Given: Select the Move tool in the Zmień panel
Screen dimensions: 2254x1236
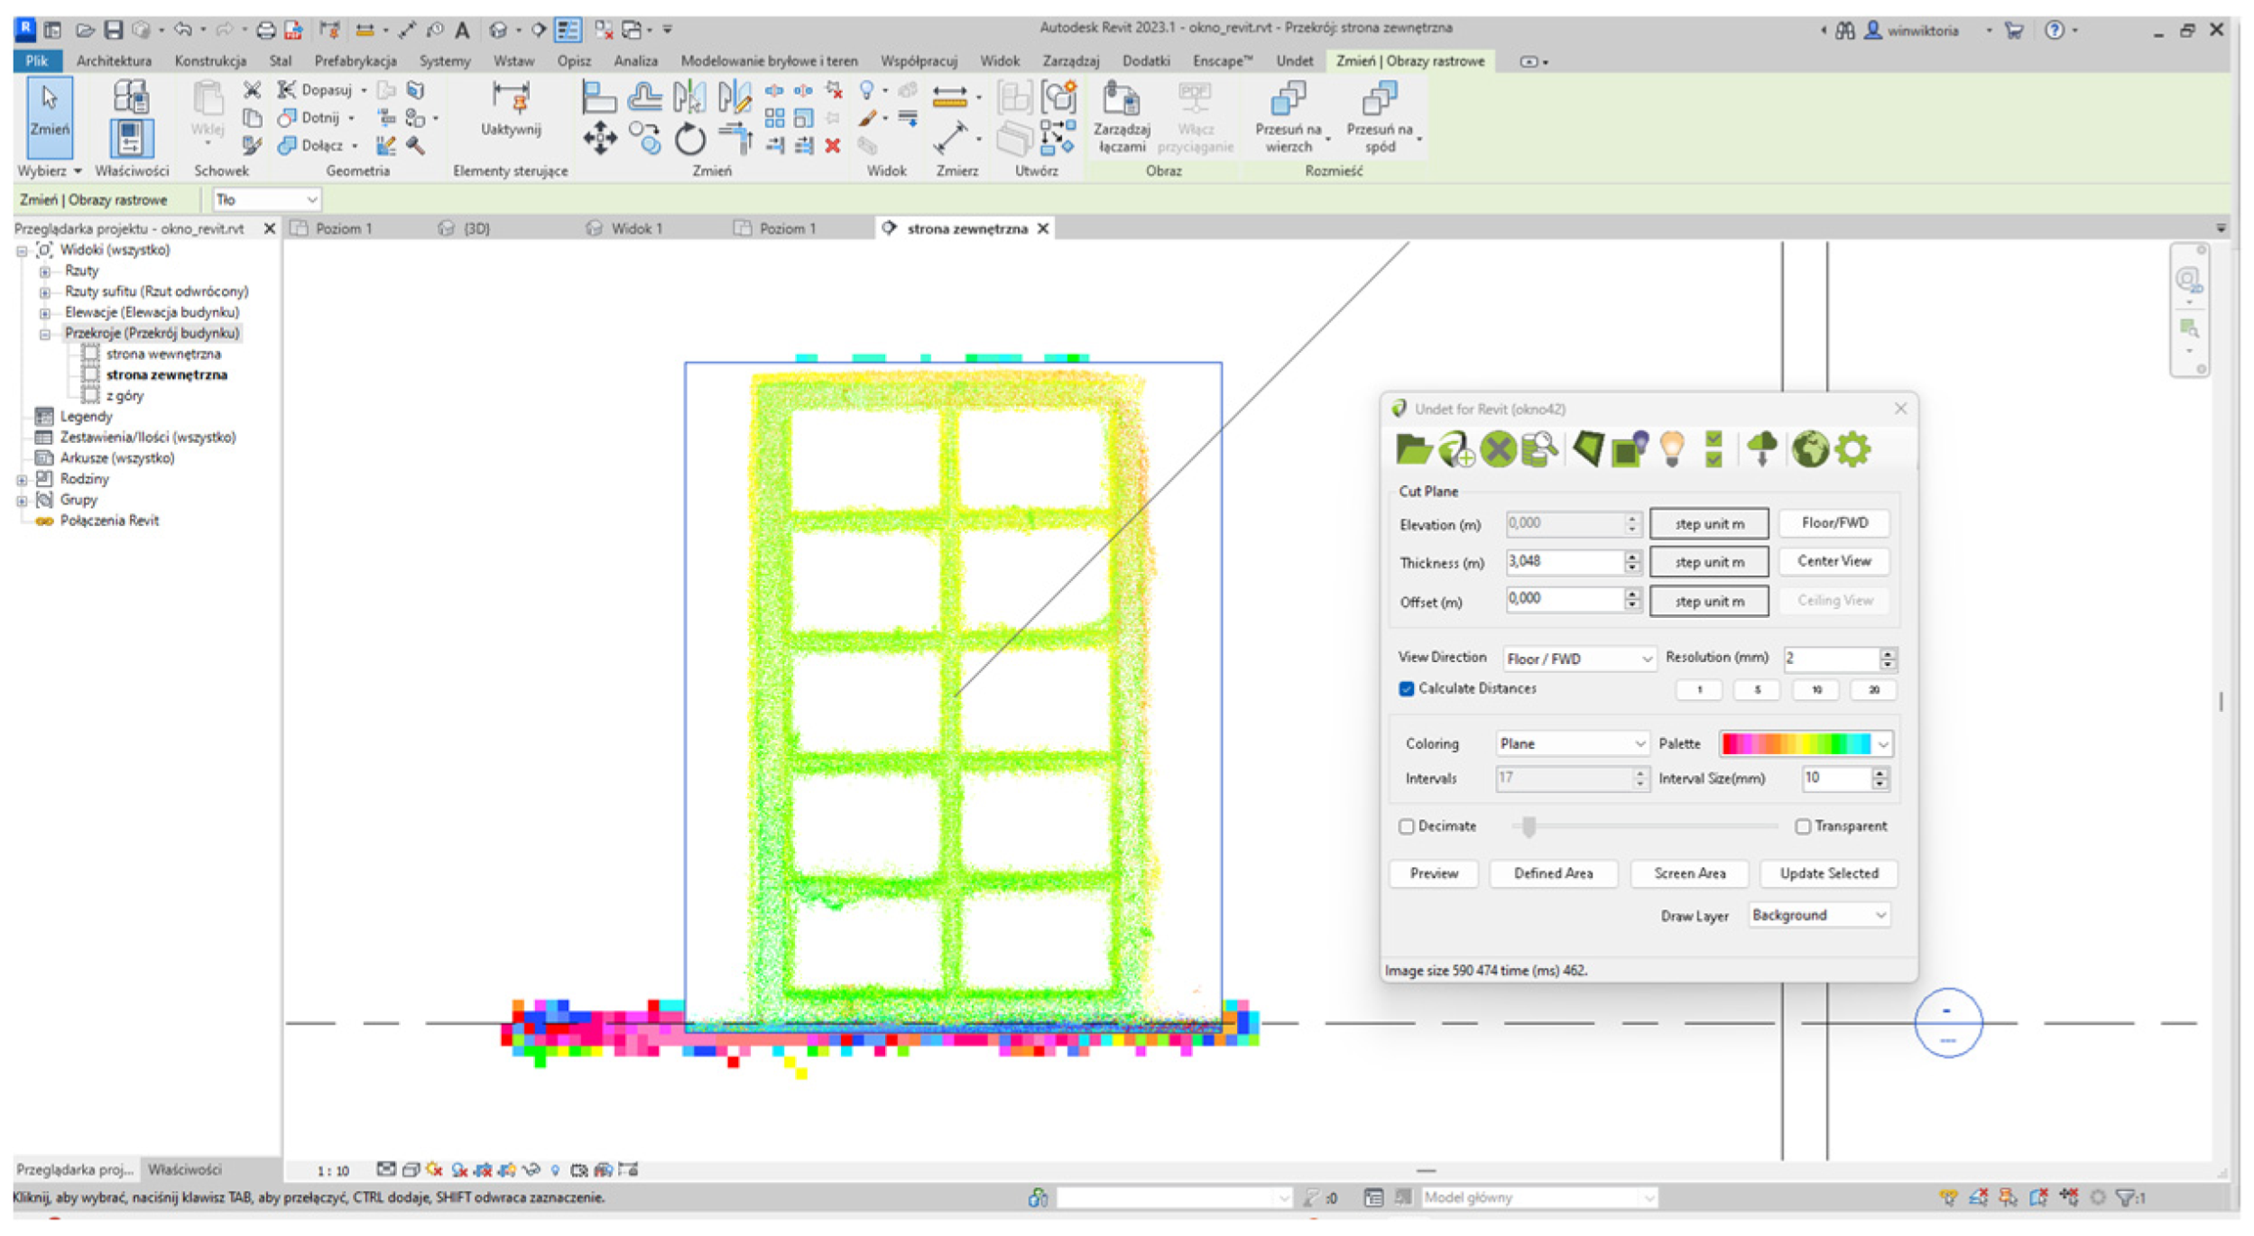Looking at the screenshot, I should click(x=600, y=139).
